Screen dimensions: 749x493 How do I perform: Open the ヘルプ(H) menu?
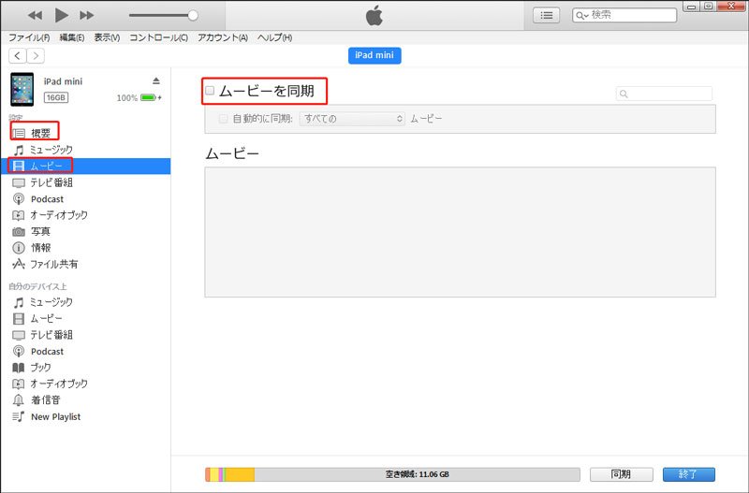tap(274, 37)
